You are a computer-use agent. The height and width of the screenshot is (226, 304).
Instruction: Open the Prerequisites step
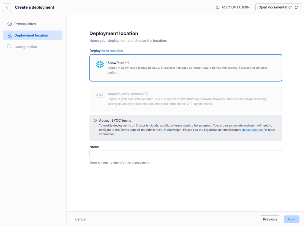(x=25, y=24)
